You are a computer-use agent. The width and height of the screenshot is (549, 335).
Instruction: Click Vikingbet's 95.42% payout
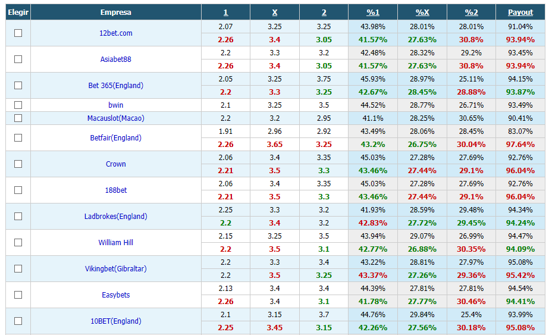click(520, 275)
